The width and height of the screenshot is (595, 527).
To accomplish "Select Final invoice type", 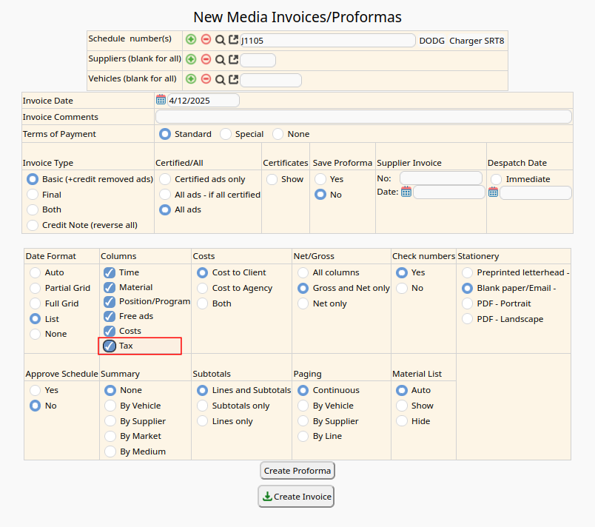I will click(33, 195).
